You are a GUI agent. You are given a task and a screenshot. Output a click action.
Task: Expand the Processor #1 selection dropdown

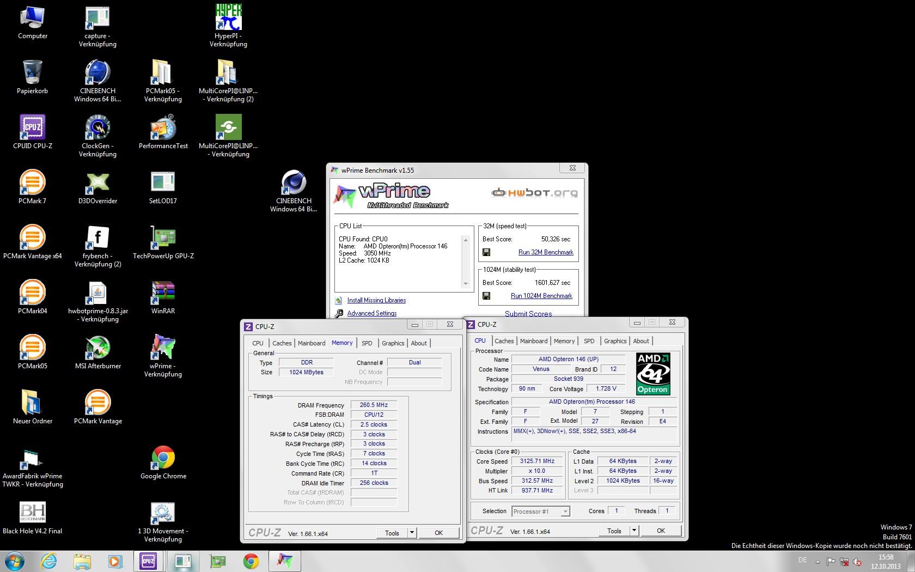click(x=565, y=511)
